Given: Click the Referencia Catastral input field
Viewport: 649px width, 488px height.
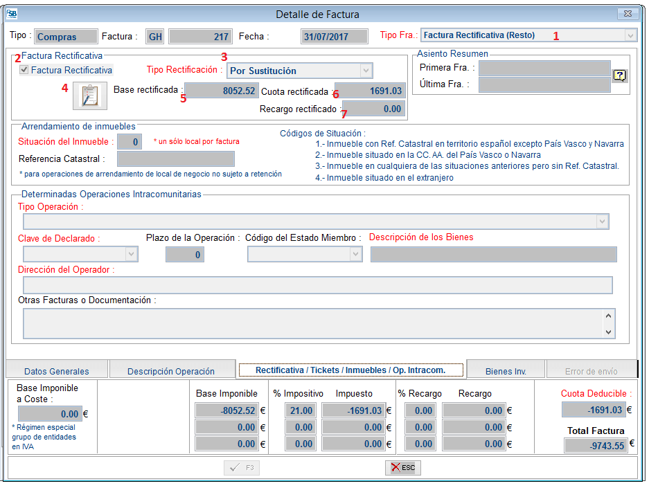Looking at the screenshot, I should coord(175,159).
